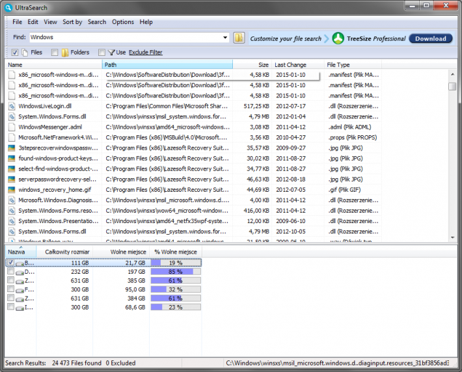Click the results list scroll down arrow
This screenshot has width=462, height=372.
(x=452, y=237)
